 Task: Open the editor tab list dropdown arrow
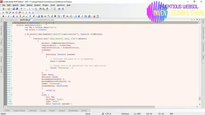197,20
